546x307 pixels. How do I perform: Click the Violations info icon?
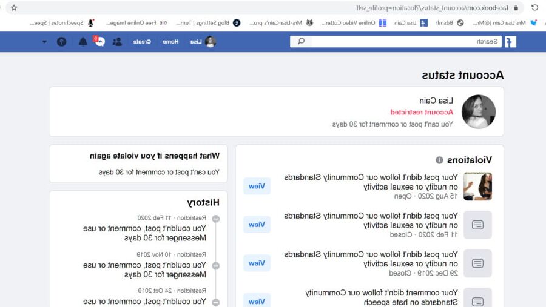click(x=439, y=160)
